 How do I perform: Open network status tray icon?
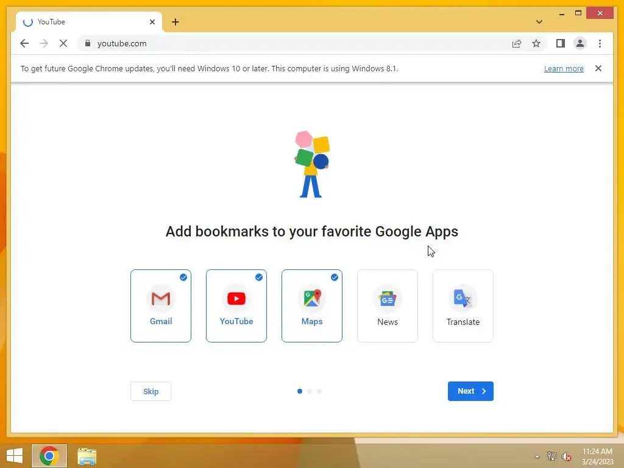(551, 456)
